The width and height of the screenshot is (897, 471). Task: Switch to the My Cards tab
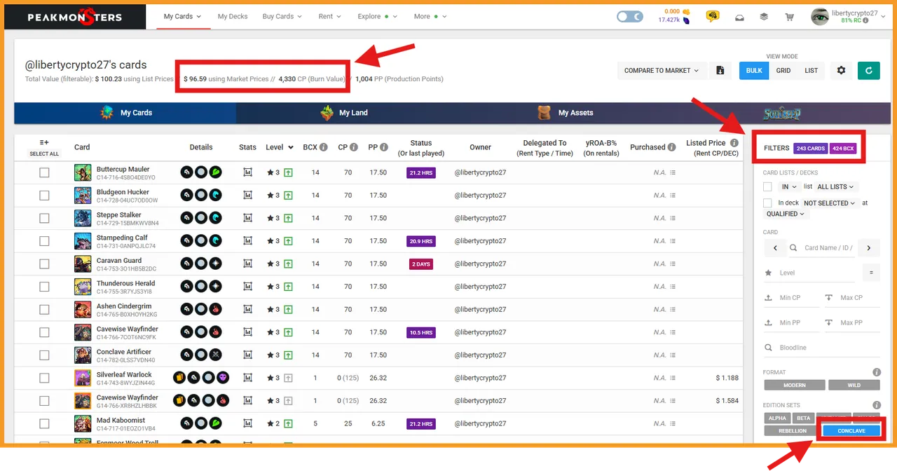point(125,113)
